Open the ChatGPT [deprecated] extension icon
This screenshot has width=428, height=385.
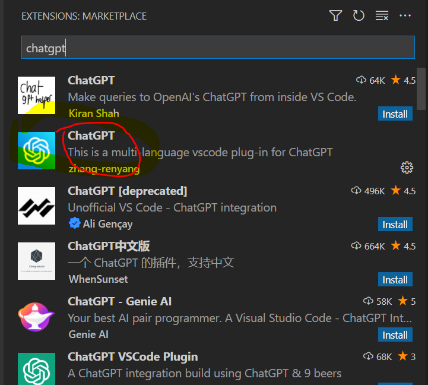(x=36, y=206)
